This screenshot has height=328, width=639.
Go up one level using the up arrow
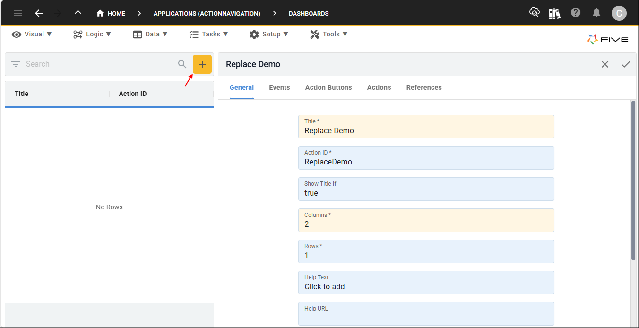(78, 13)
